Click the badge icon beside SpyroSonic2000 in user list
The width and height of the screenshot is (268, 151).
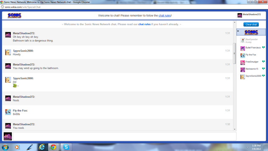point(263,75)
